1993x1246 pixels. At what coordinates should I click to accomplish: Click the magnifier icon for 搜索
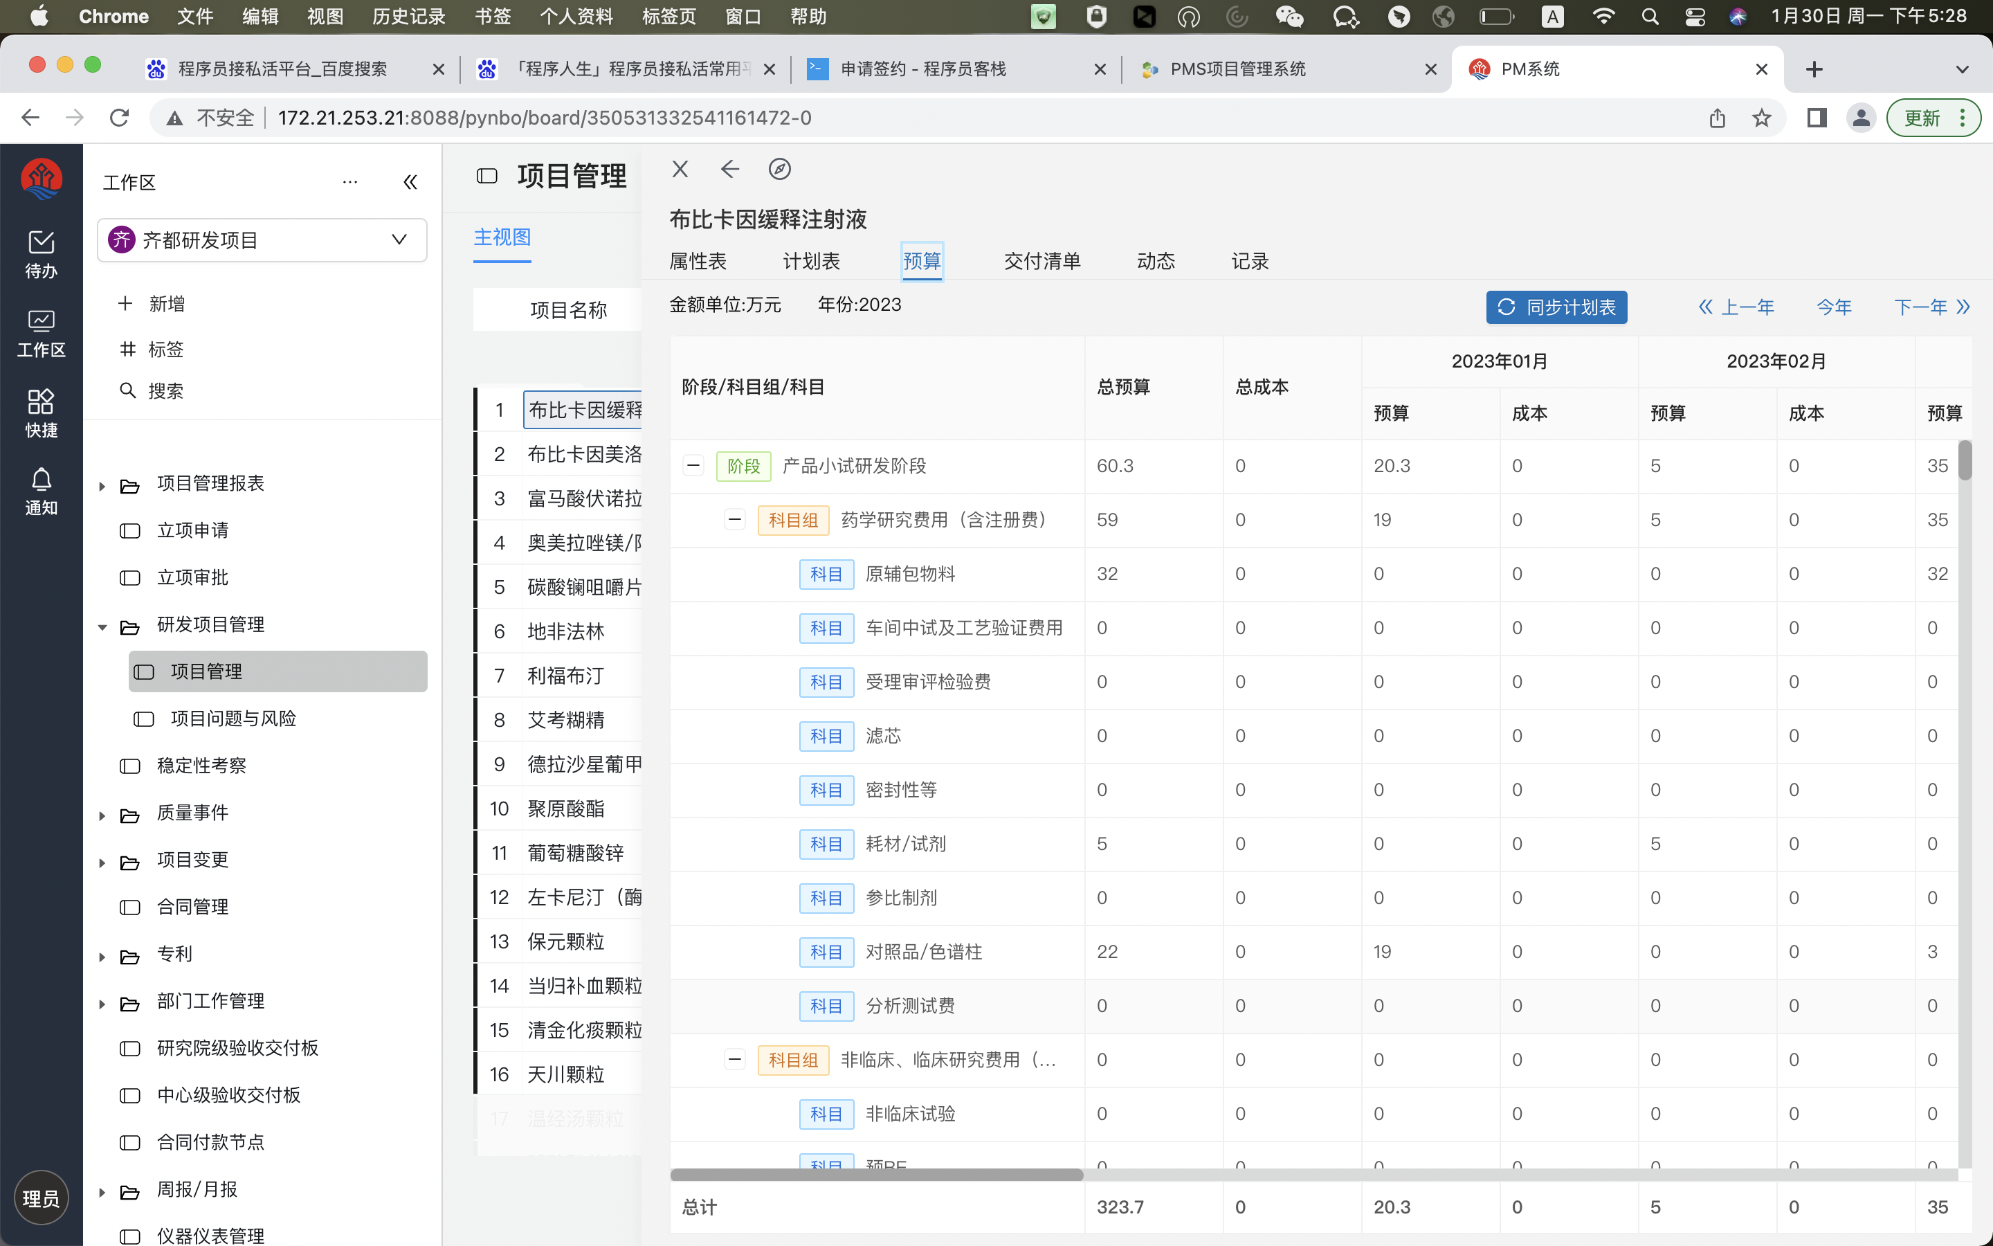click(127, 390)
